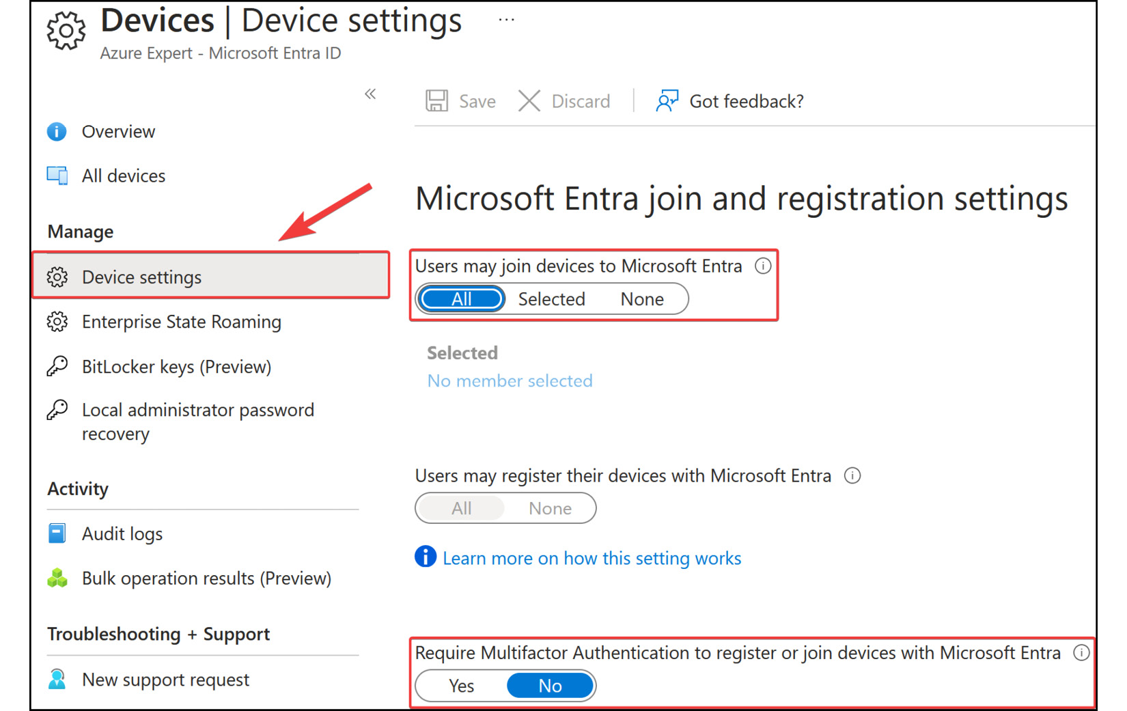Click Local administrator password recovery key icon
Viewport: 1127px width, 711px height.
click(x=57, y=410)
